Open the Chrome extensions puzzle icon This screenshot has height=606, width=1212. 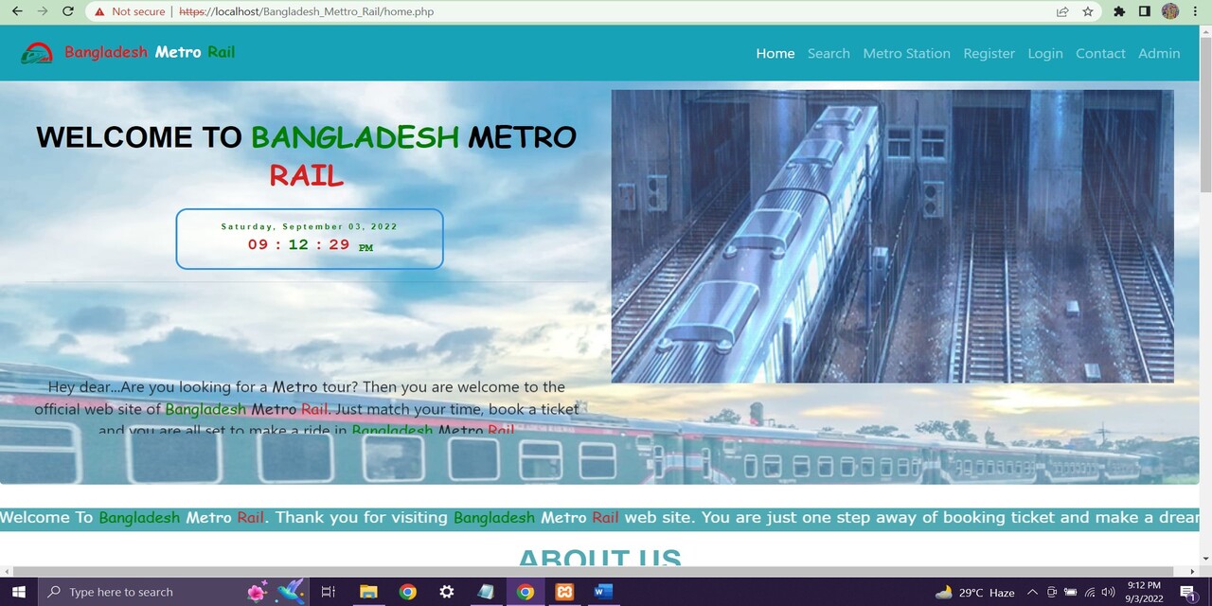pos(1119,11)
